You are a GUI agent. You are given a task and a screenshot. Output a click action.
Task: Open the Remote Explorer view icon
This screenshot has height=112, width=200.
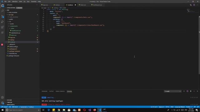pos(2,32)
